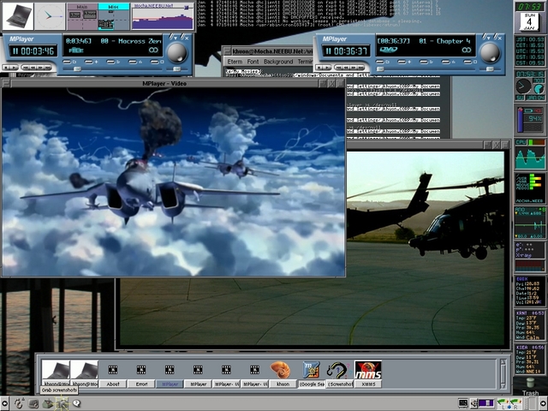The image size is (548, 411).
Task: Click the MPlayer - Video title bar
Action: [164, 84]
